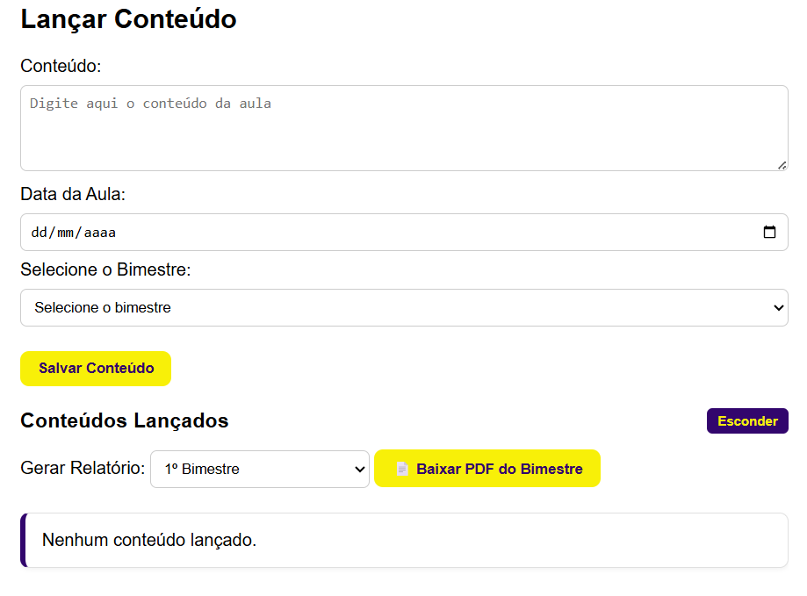Viewport: 807px width, 596px height.
Task: Open the calendar picker icon in Data da Aula
Action: pos(771,232)
